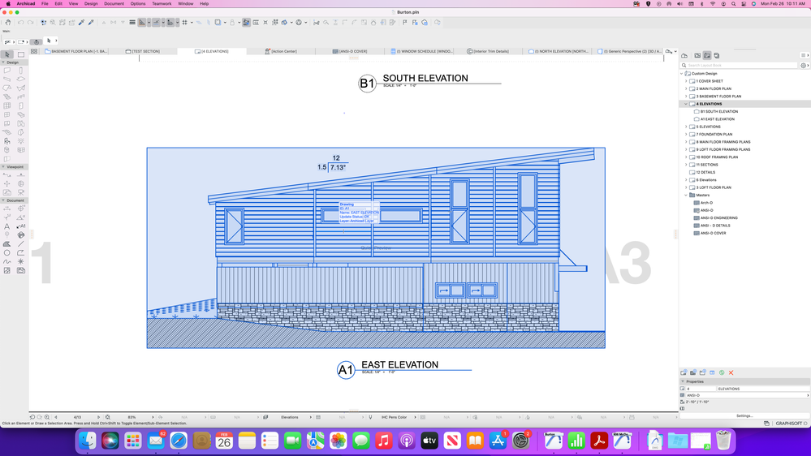Toggle the grid snap icon in toolbar

[184, 22]
